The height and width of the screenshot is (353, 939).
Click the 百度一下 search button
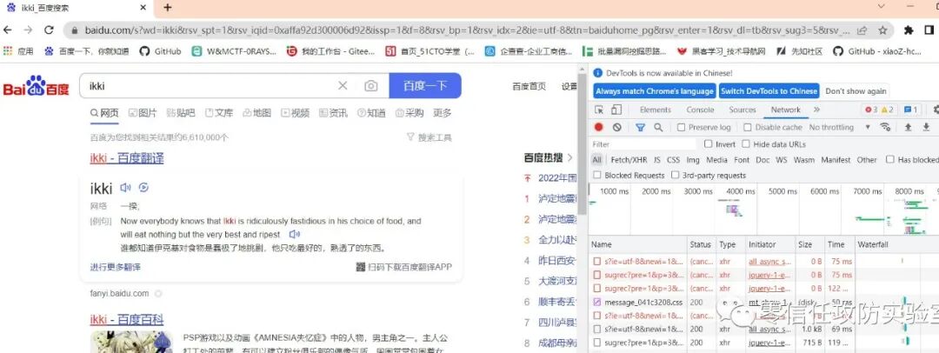tap(425, 86)
